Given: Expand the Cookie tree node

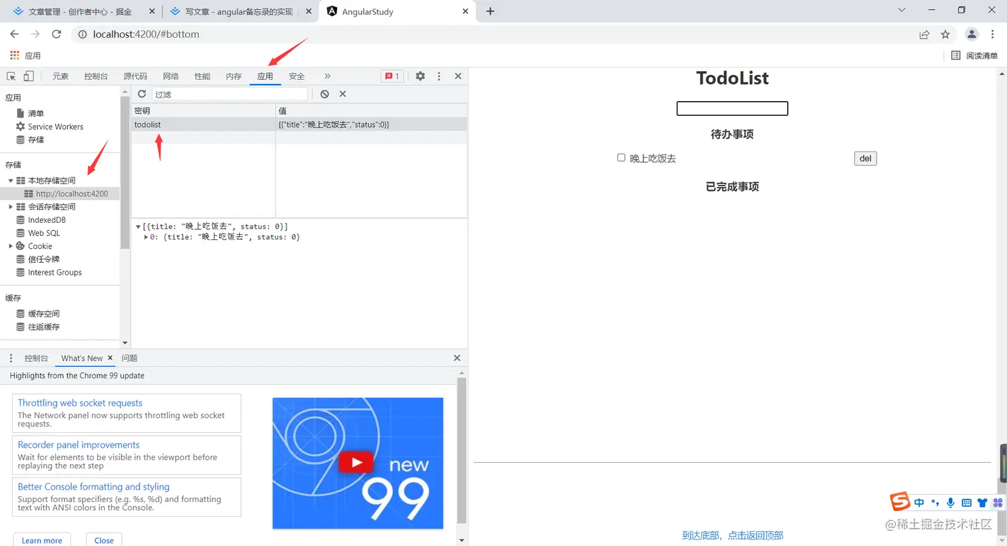Looking at the screenshot, I should 11,246.
